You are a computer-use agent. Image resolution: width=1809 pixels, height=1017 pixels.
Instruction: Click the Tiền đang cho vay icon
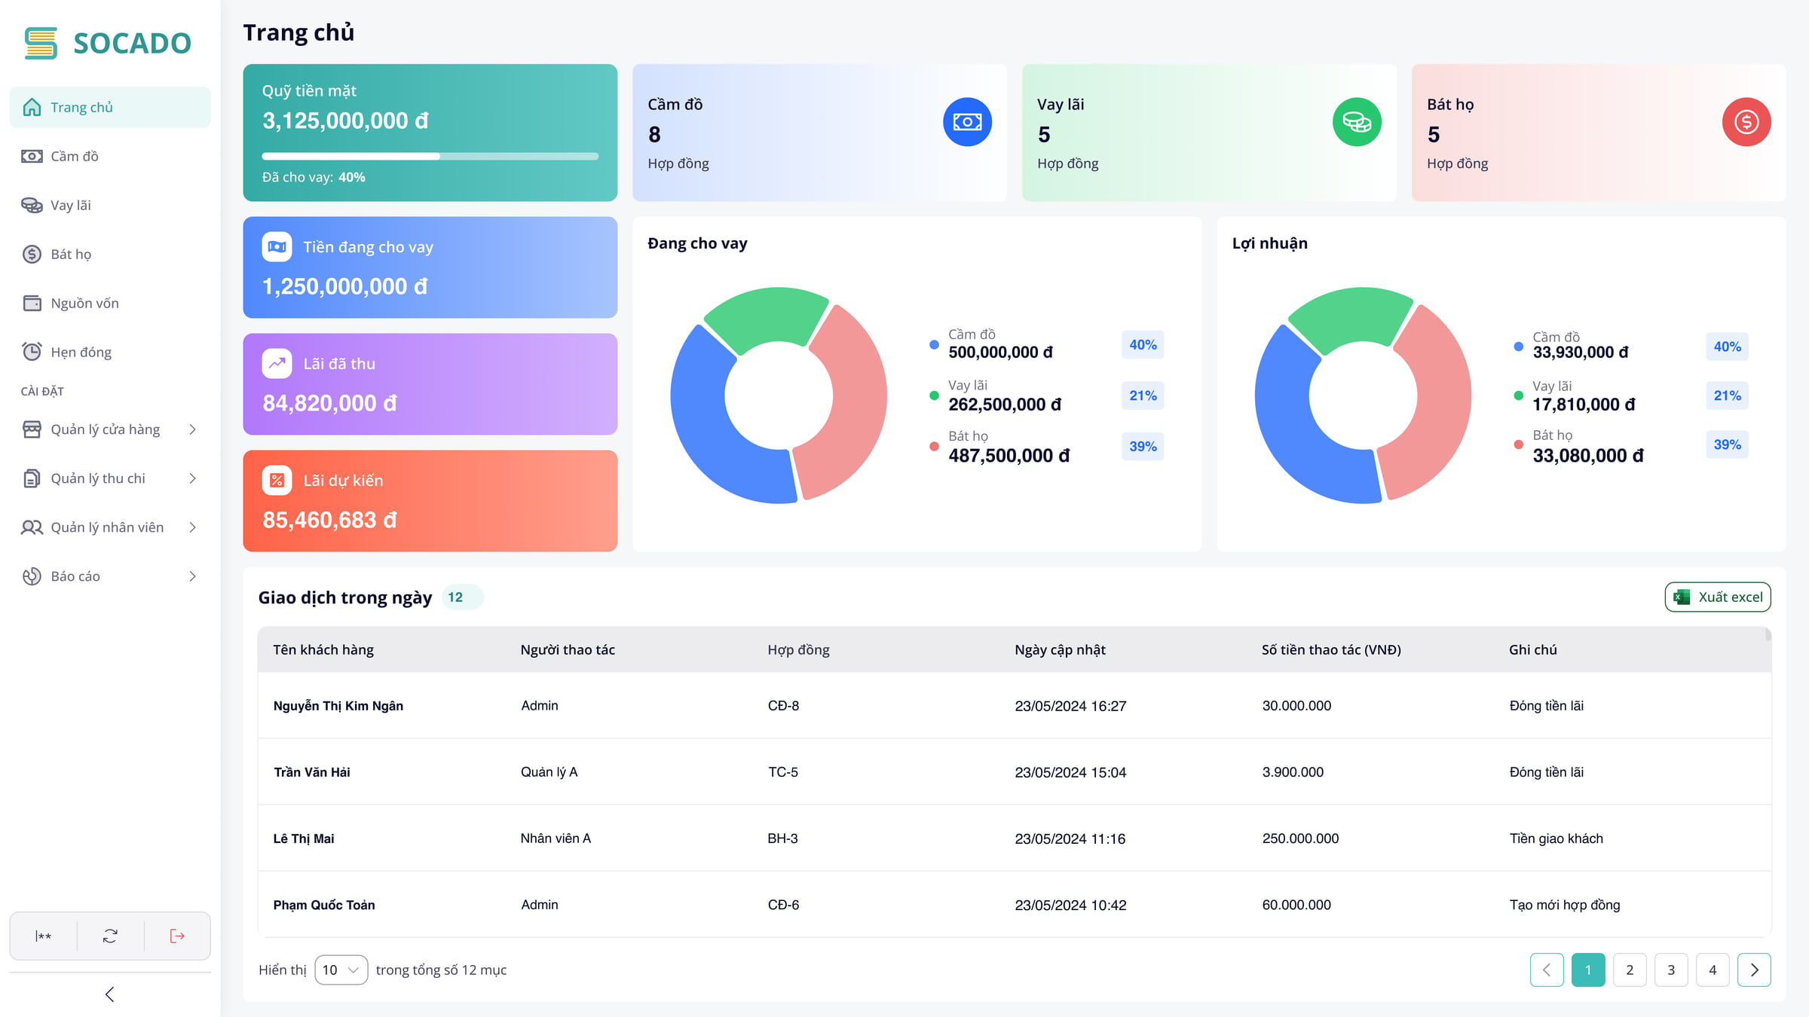pos(277,247)
